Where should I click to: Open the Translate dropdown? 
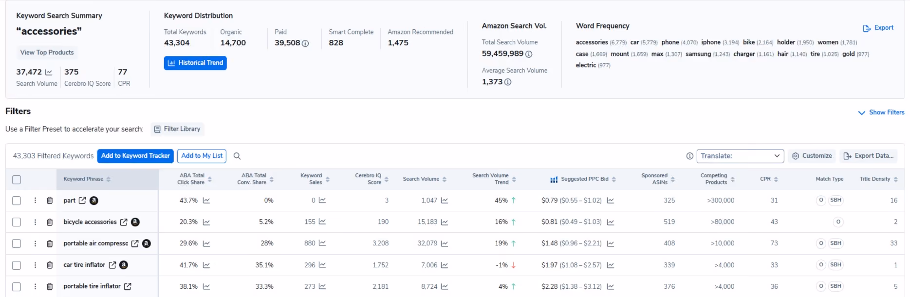point(740,156)
